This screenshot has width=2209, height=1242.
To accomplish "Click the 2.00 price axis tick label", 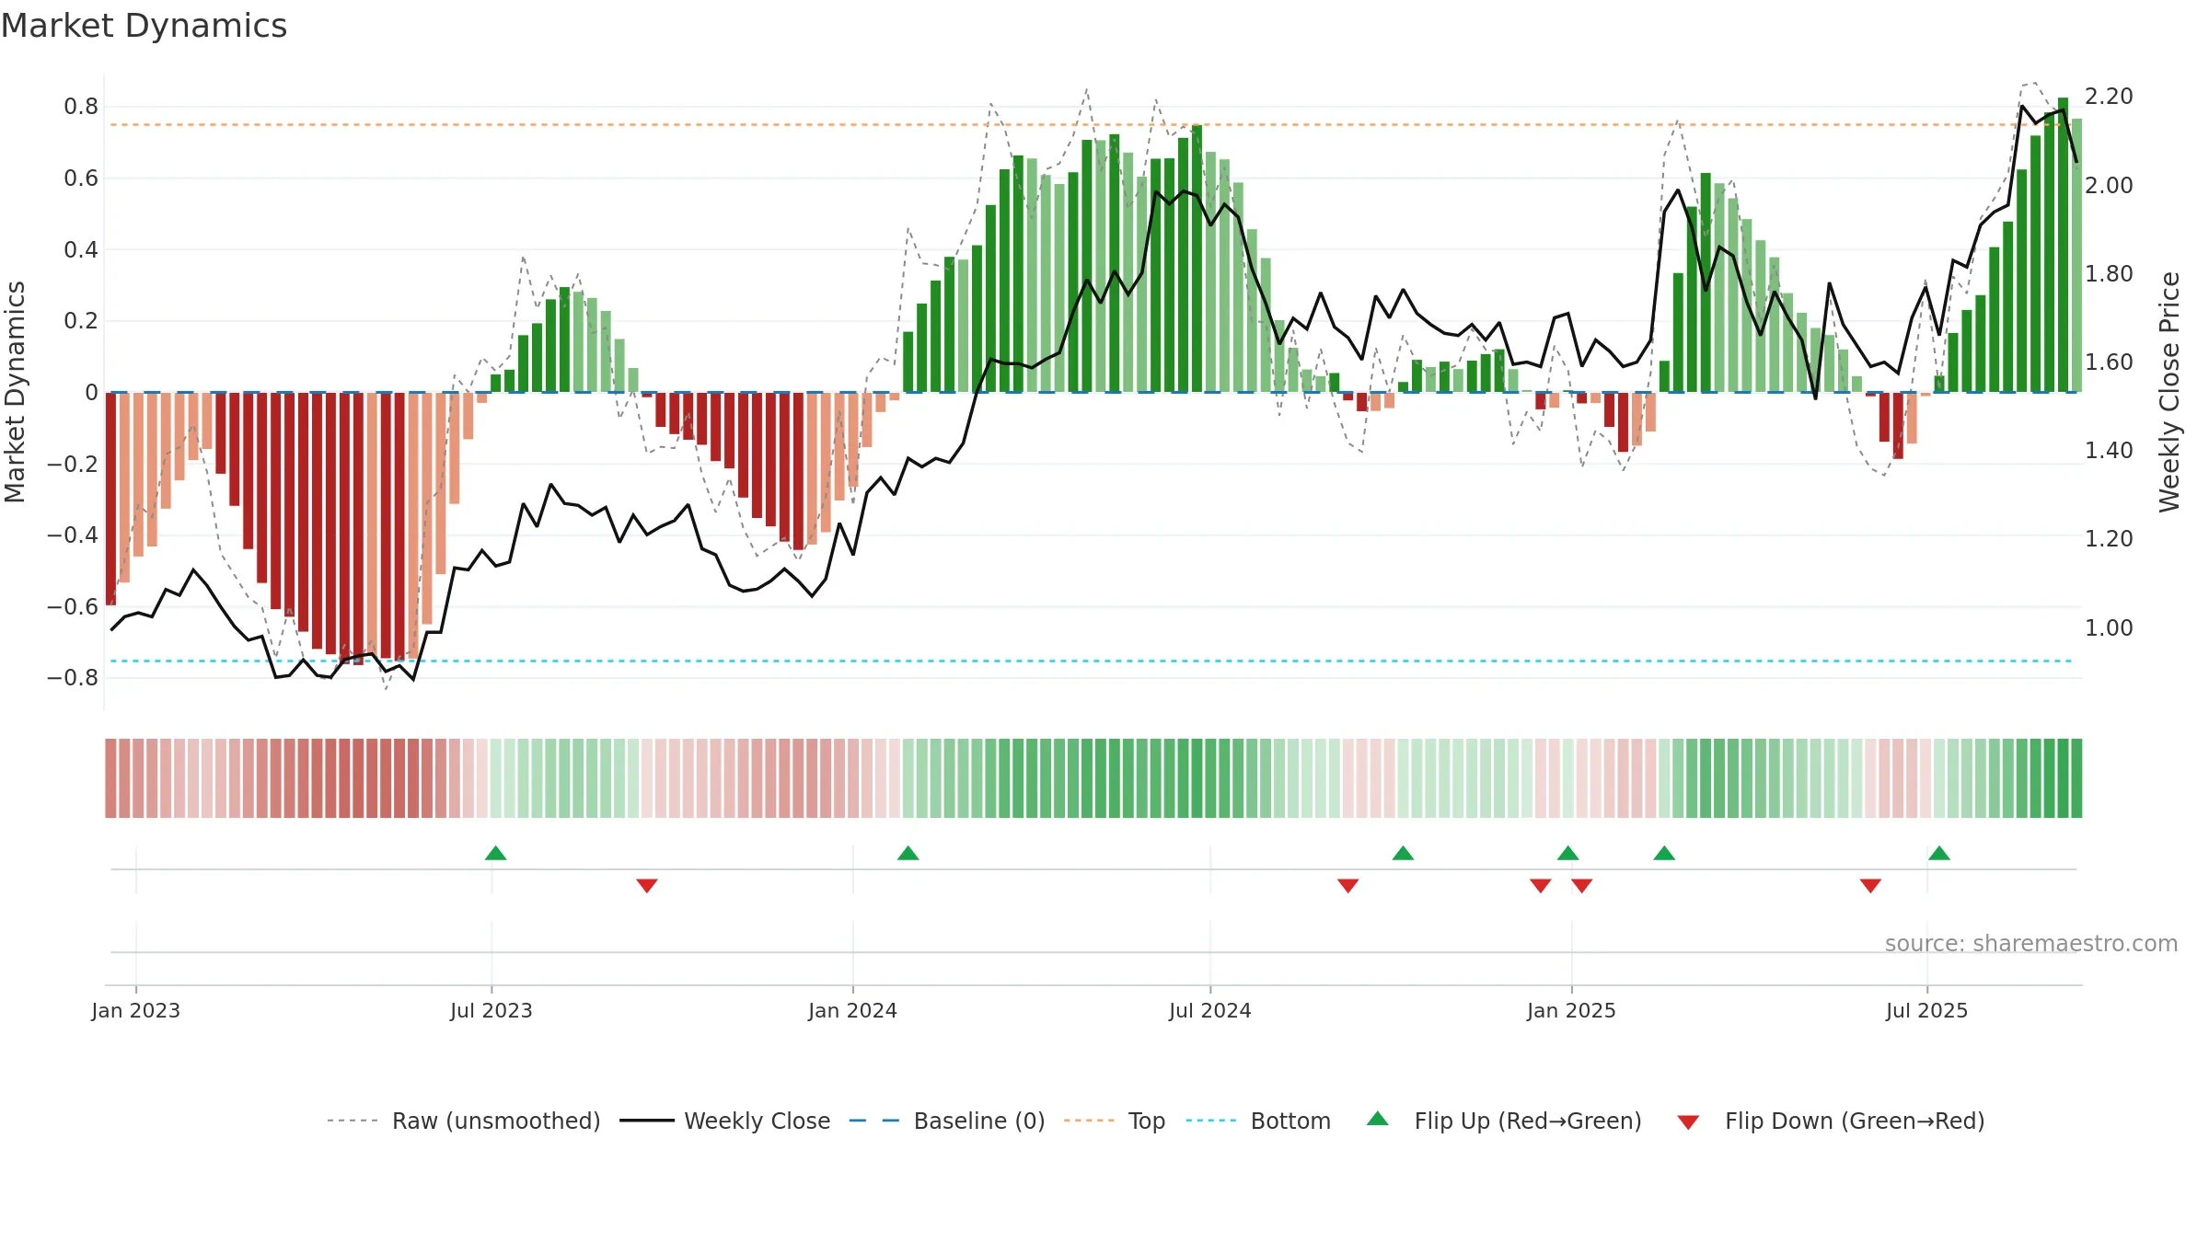I will [x=2109, y=186].
